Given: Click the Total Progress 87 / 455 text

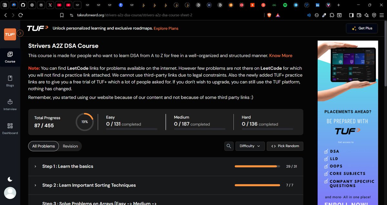Looking at the screenshot, I should pyautogui.click(x=47, y=122).
